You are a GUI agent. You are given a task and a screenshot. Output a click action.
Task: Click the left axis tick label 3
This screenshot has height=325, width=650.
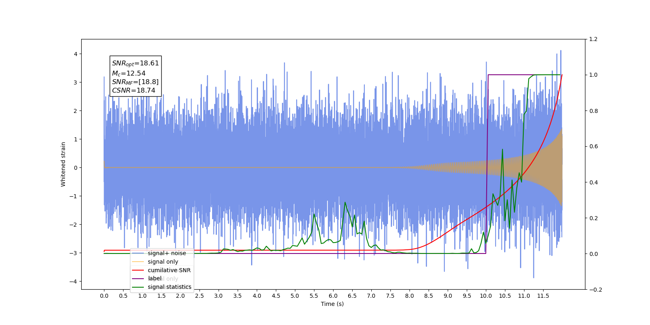[x=76, y=82]
